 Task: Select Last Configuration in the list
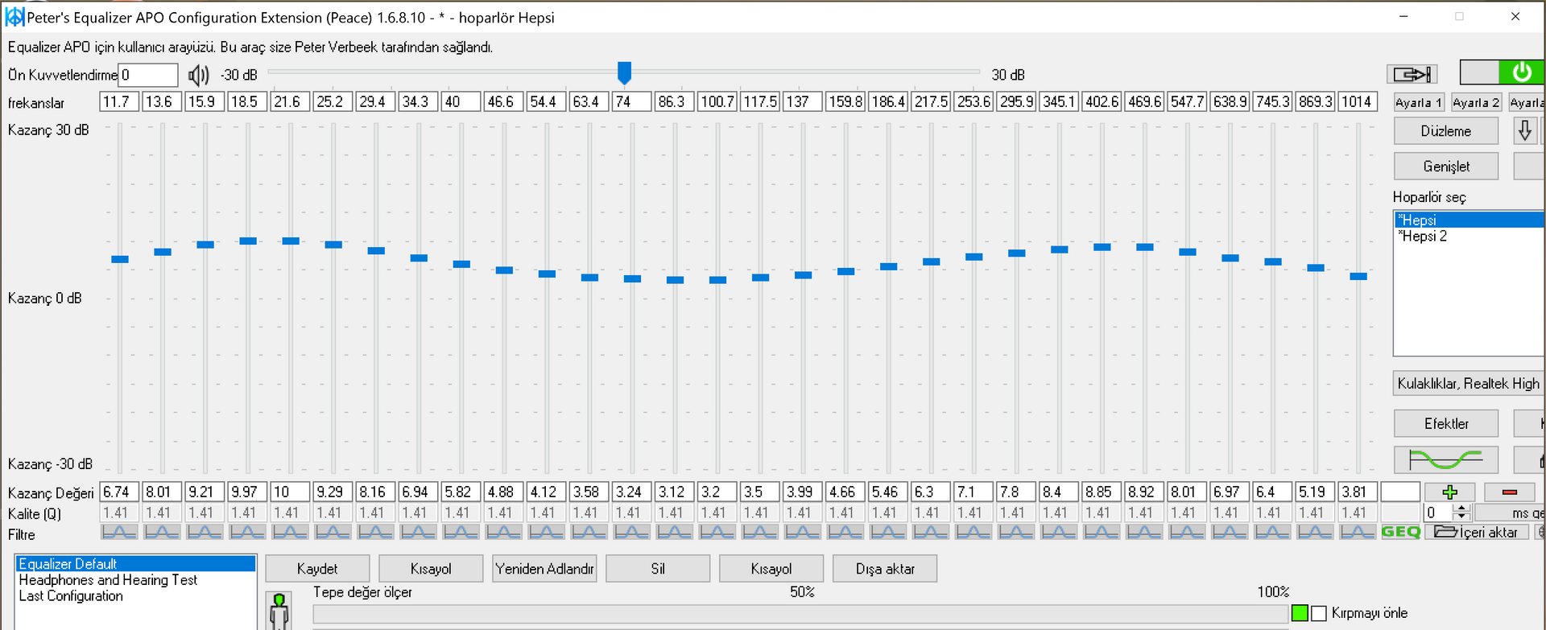coord(135,596)
